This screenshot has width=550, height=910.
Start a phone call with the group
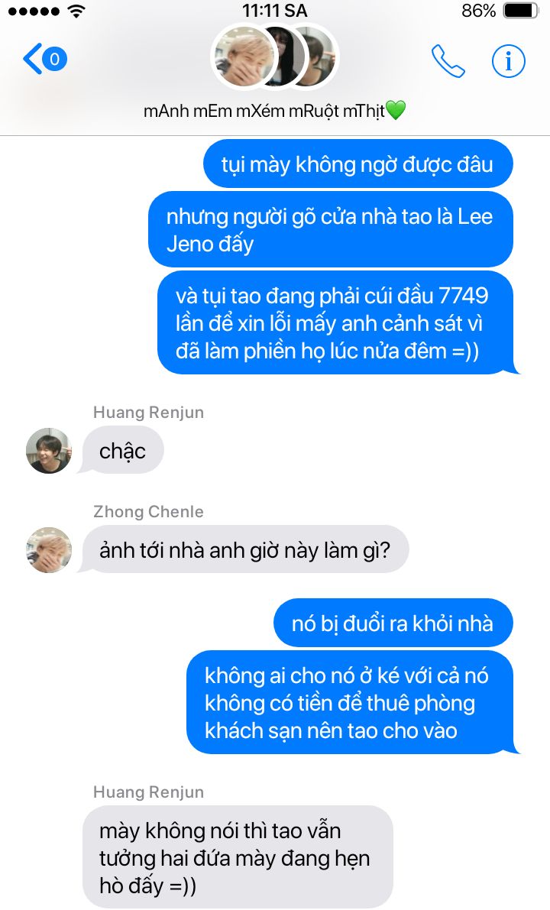[448, 61]
